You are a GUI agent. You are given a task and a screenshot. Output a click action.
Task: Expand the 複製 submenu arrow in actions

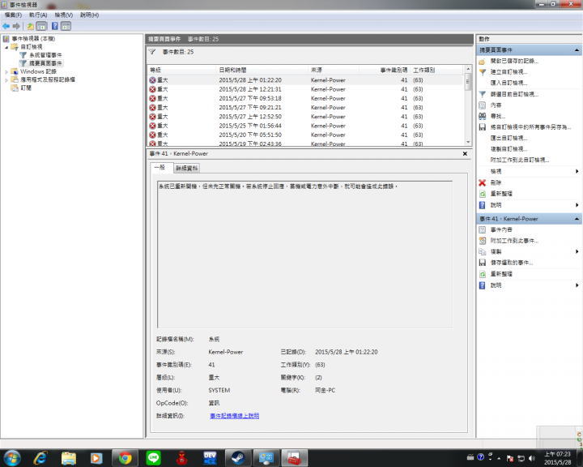point(577,252)
